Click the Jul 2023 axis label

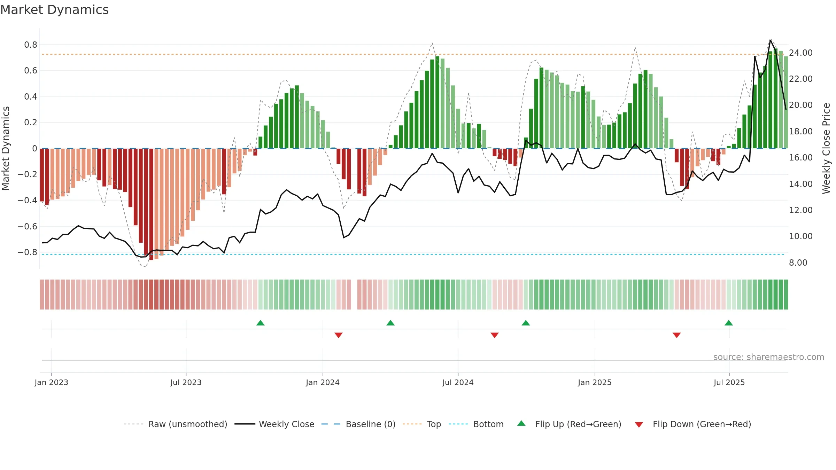tap(186, 382)
